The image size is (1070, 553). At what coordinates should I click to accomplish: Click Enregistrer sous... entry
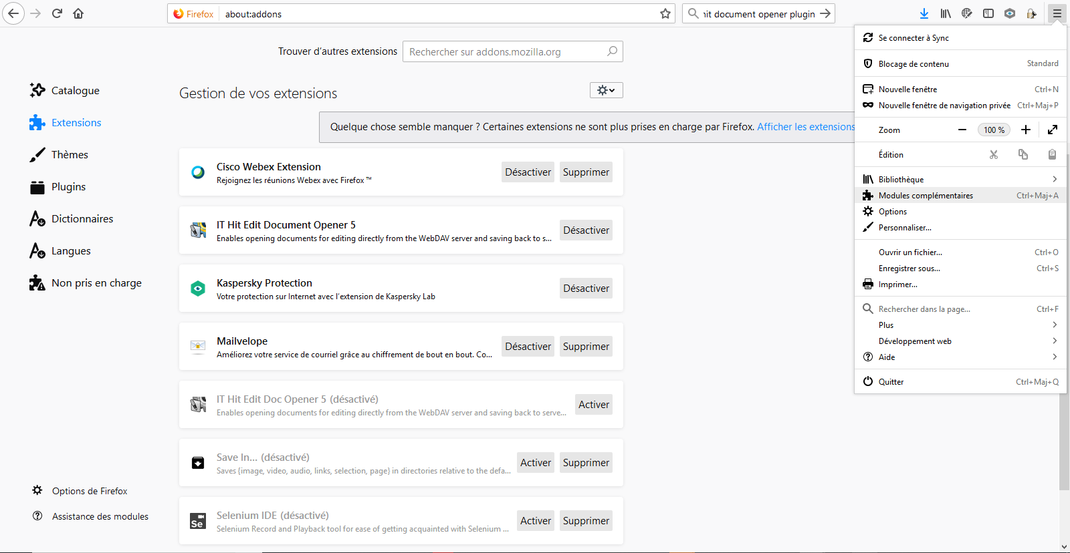(x=960, y=268)
